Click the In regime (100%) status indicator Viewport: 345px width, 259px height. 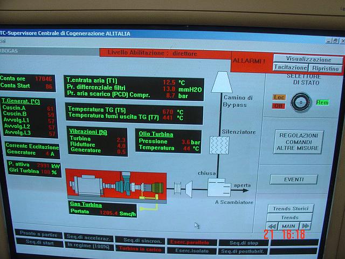click(88, 246)
